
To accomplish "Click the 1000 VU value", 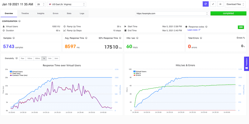I will (56, 27).
